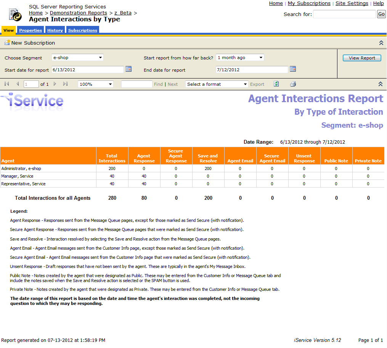Open the Choose Segment dropdown
387x348 pixels.
pyautogui.click(x=77, y=58)
